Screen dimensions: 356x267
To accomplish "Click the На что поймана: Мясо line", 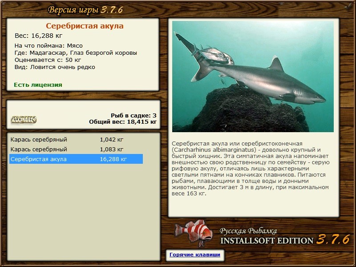I will (x=49, y=45).
